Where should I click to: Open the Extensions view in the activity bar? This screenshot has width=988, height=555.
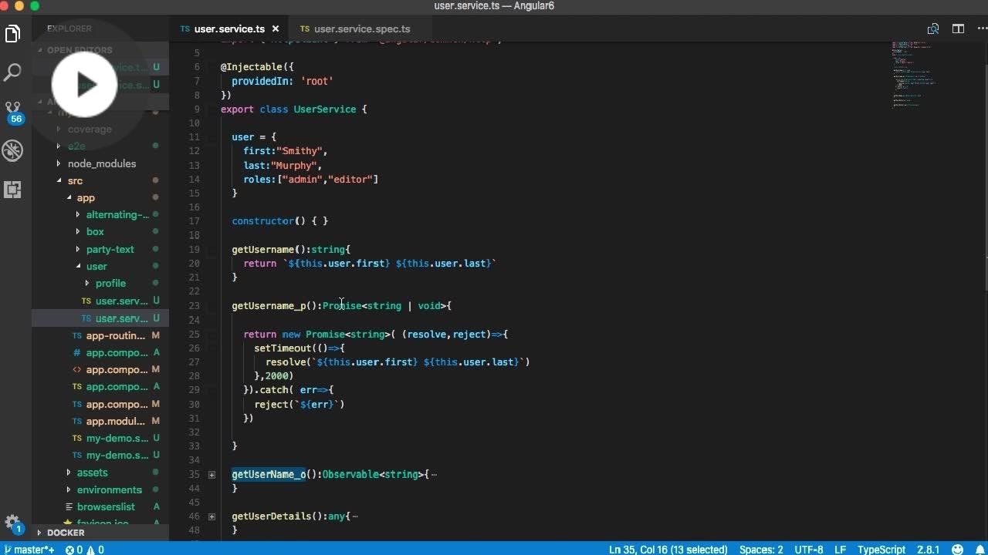pyautogui.click(x=12, y=190)
